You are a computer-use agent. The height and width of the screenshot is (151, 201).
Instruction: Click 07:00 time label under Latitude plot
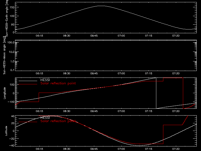click(x=121, y=149)
